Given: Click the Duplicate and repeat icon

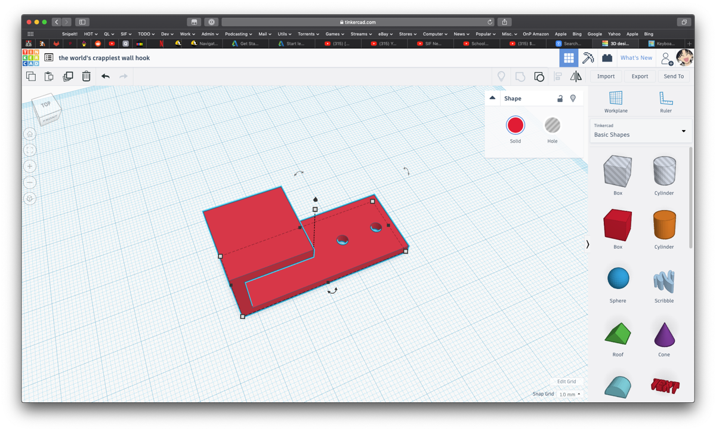Looking at the screenshot, I should point(68,76).
